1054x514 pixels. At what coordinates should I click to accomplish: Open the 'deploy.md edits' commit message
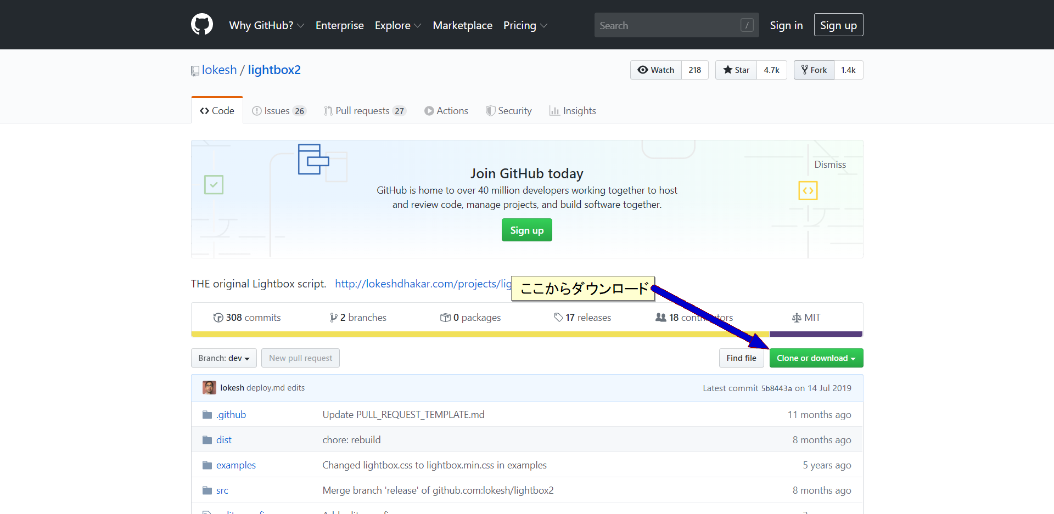(x=276, y=388)
